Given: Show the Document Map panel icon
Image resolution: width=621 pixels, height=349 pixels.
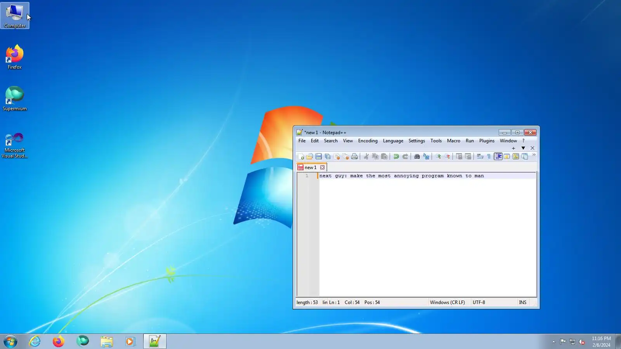Looking at the screenshot, I should 516,157.
